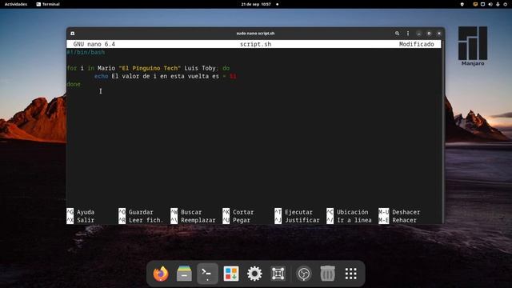Screen dimensions: 512x288
Task: Open the software store icon in dock
Action: pyautogui.click(x=231, y=274)
